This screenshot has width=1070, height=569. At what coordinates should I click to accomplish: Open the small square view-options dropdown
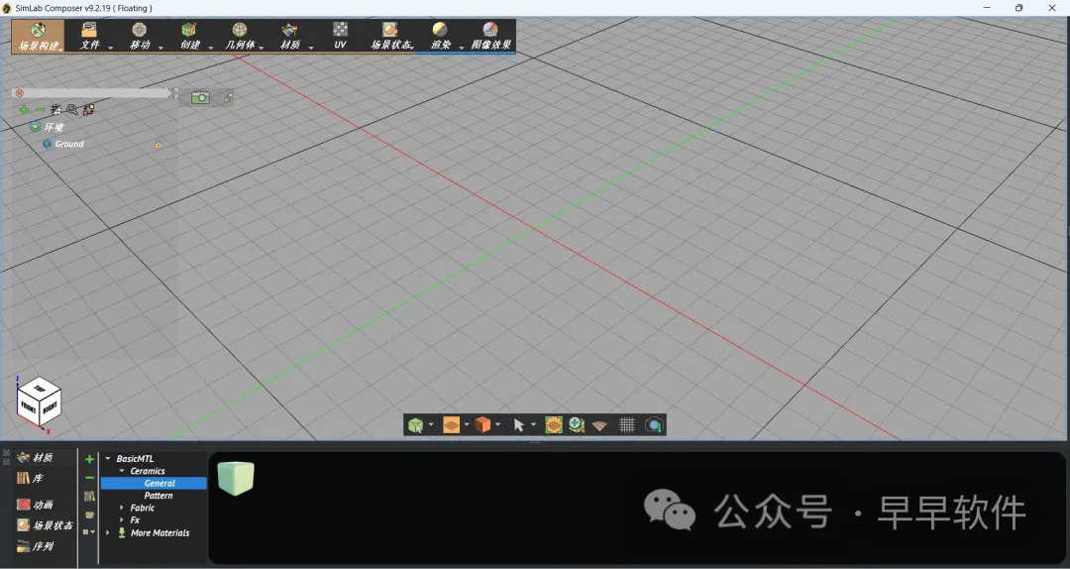[89, 531]
